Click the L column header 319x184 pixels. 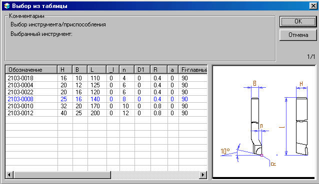click(97, 70)
